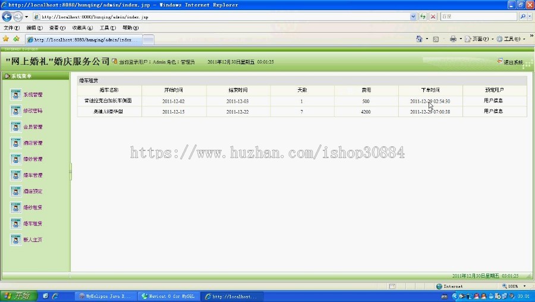The width and height of the screenshot is (535, 302).
Task: Click the Show Desktop quick launch icon
Action: pos(45,296)
